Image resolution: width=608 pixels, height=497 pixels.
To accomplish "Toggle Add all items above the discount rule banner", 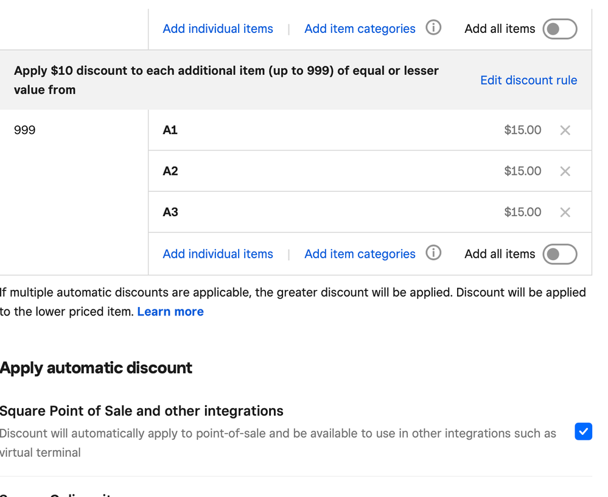I will 559,29.
